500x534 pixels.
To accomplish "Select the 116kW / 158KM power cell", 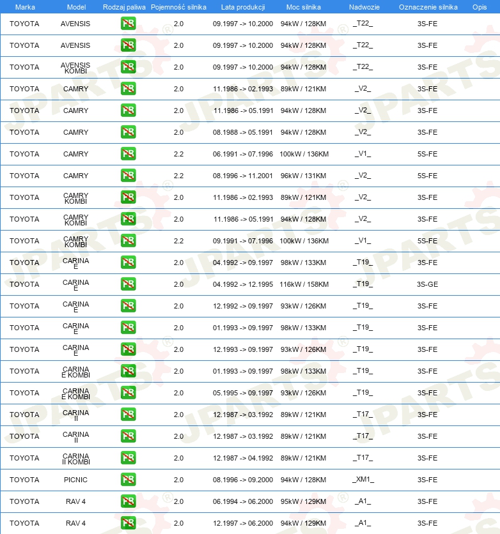I will pos(304,284).
